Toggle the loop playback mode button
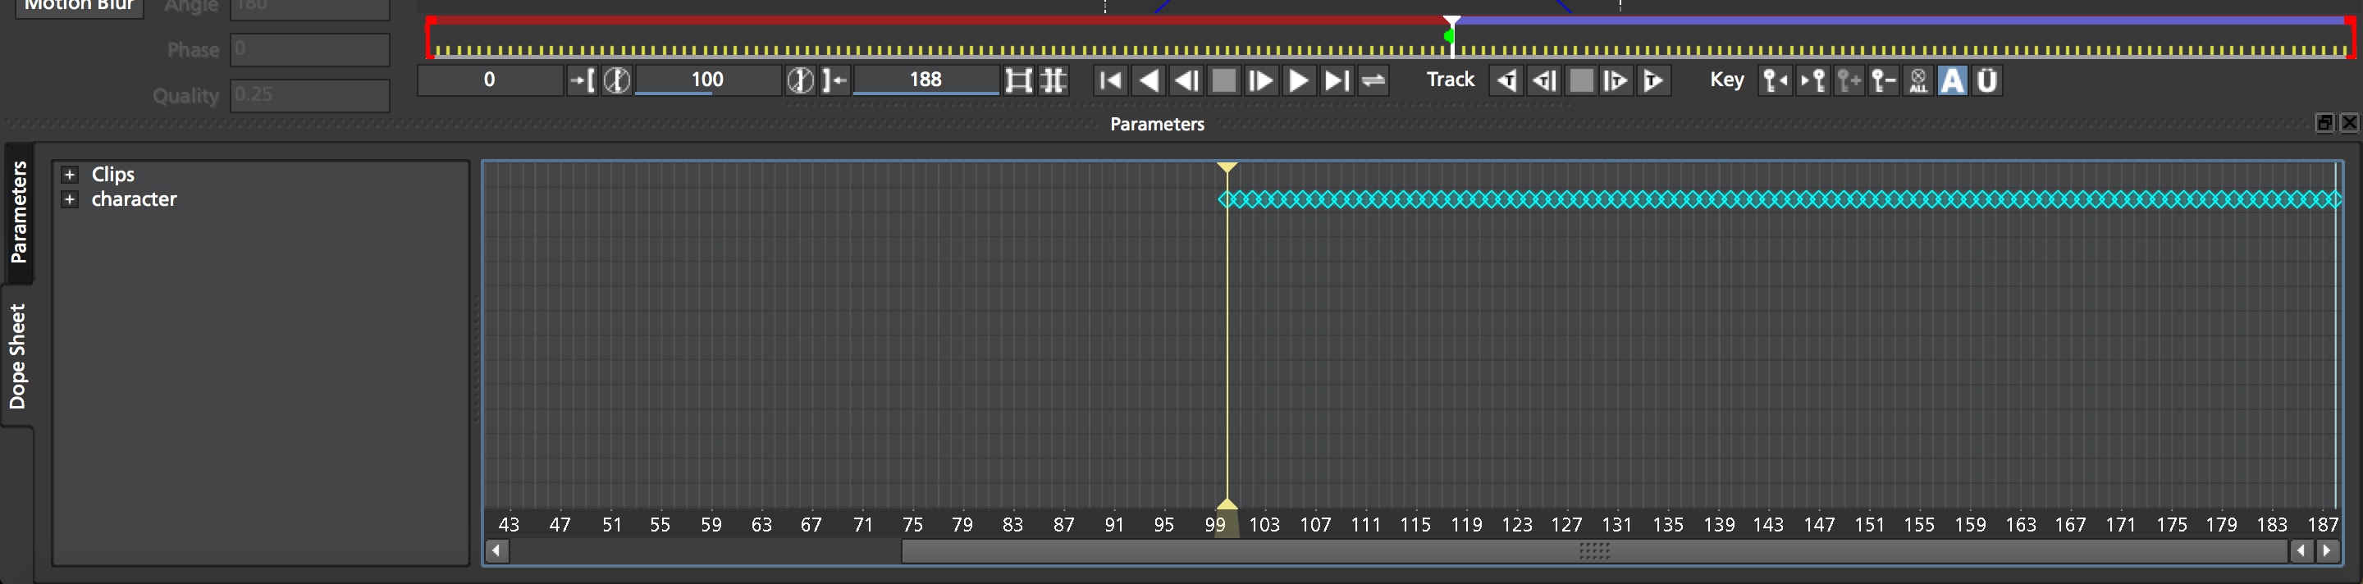Viewport: 2363px width, 584px height. pos(1373,80)
